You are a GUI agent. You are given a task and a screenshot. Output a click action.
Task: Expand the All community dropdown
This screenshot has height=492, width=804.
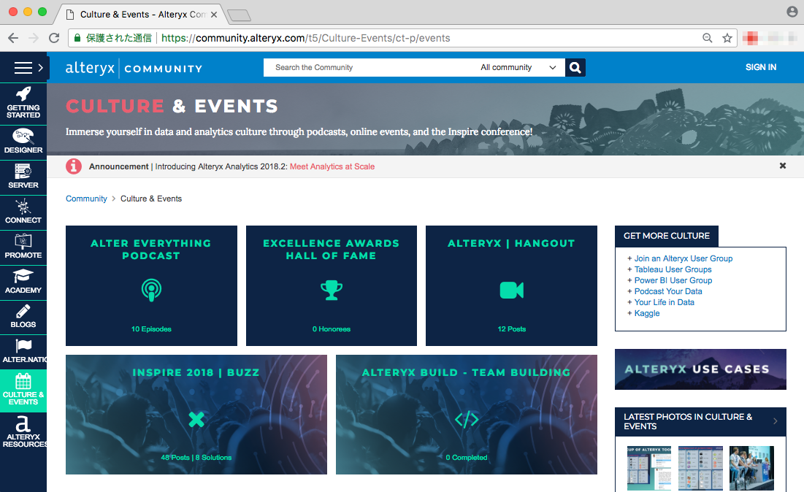pos(518,68)
